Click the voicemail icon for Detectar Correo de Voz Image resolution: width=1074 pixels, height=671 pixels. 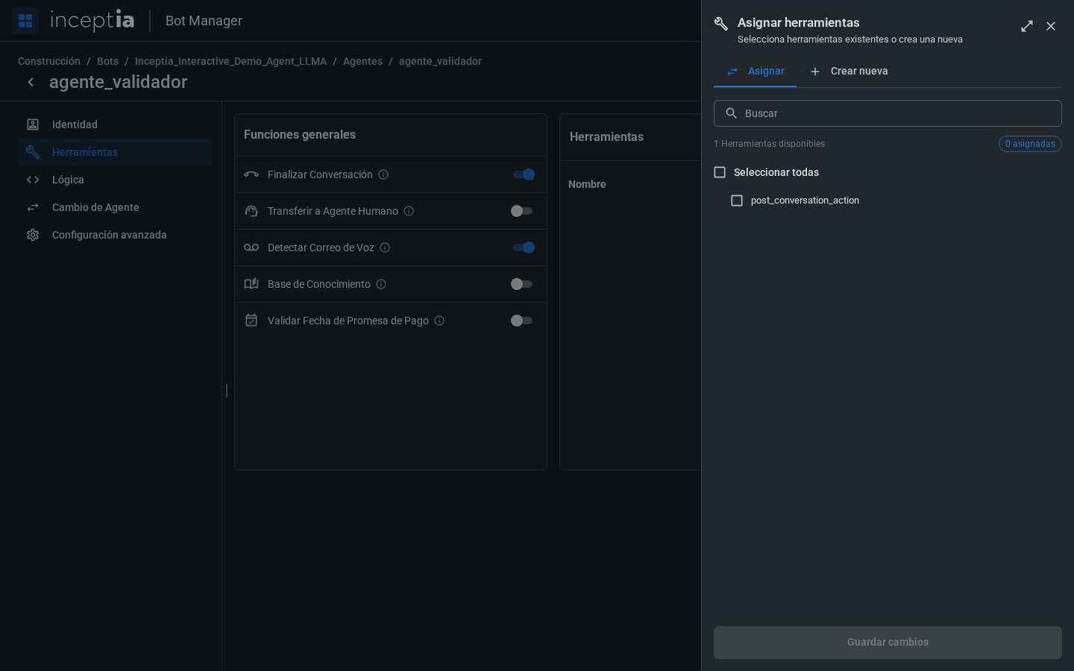pyautogui.click(x=251, y=248)
